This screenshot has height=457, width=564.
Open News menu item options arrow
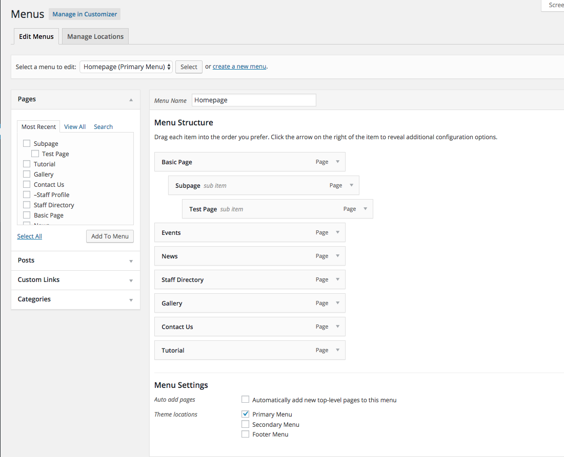coord(337,256)
